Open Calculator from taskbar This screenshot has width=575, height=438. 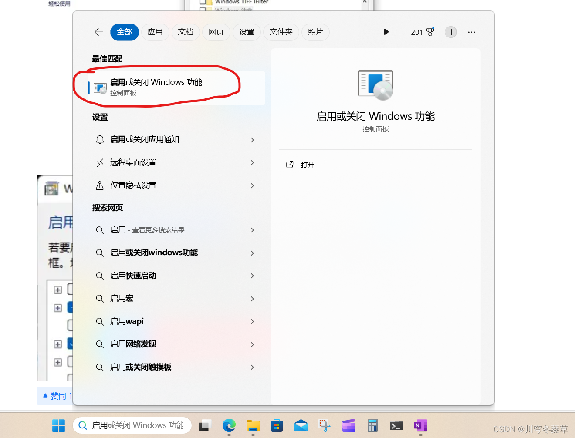click(x=372, y=425)
